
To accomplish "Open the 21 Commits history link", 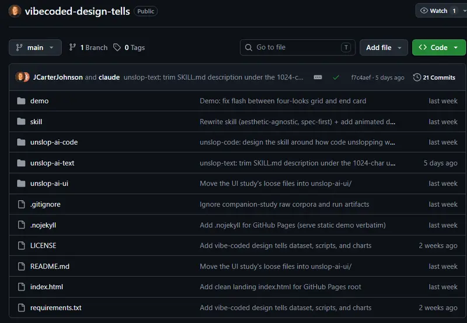I will click(x=434, y=78).
